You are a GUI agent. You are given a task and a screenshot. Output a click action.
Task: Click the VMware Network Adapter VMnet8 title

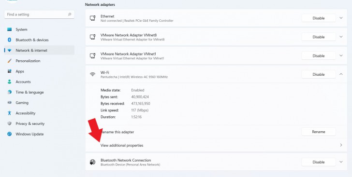tap(129, 35)
